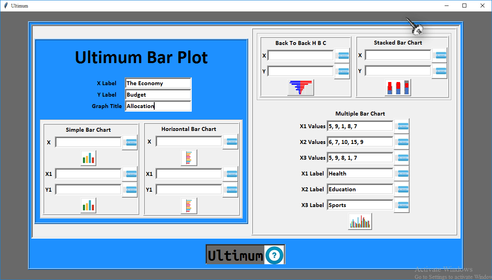Image resolution: width=492 pixels, height=280 pixels.
Task: Click the Stacked Bar Chart heading text
Action: [398, 43]
